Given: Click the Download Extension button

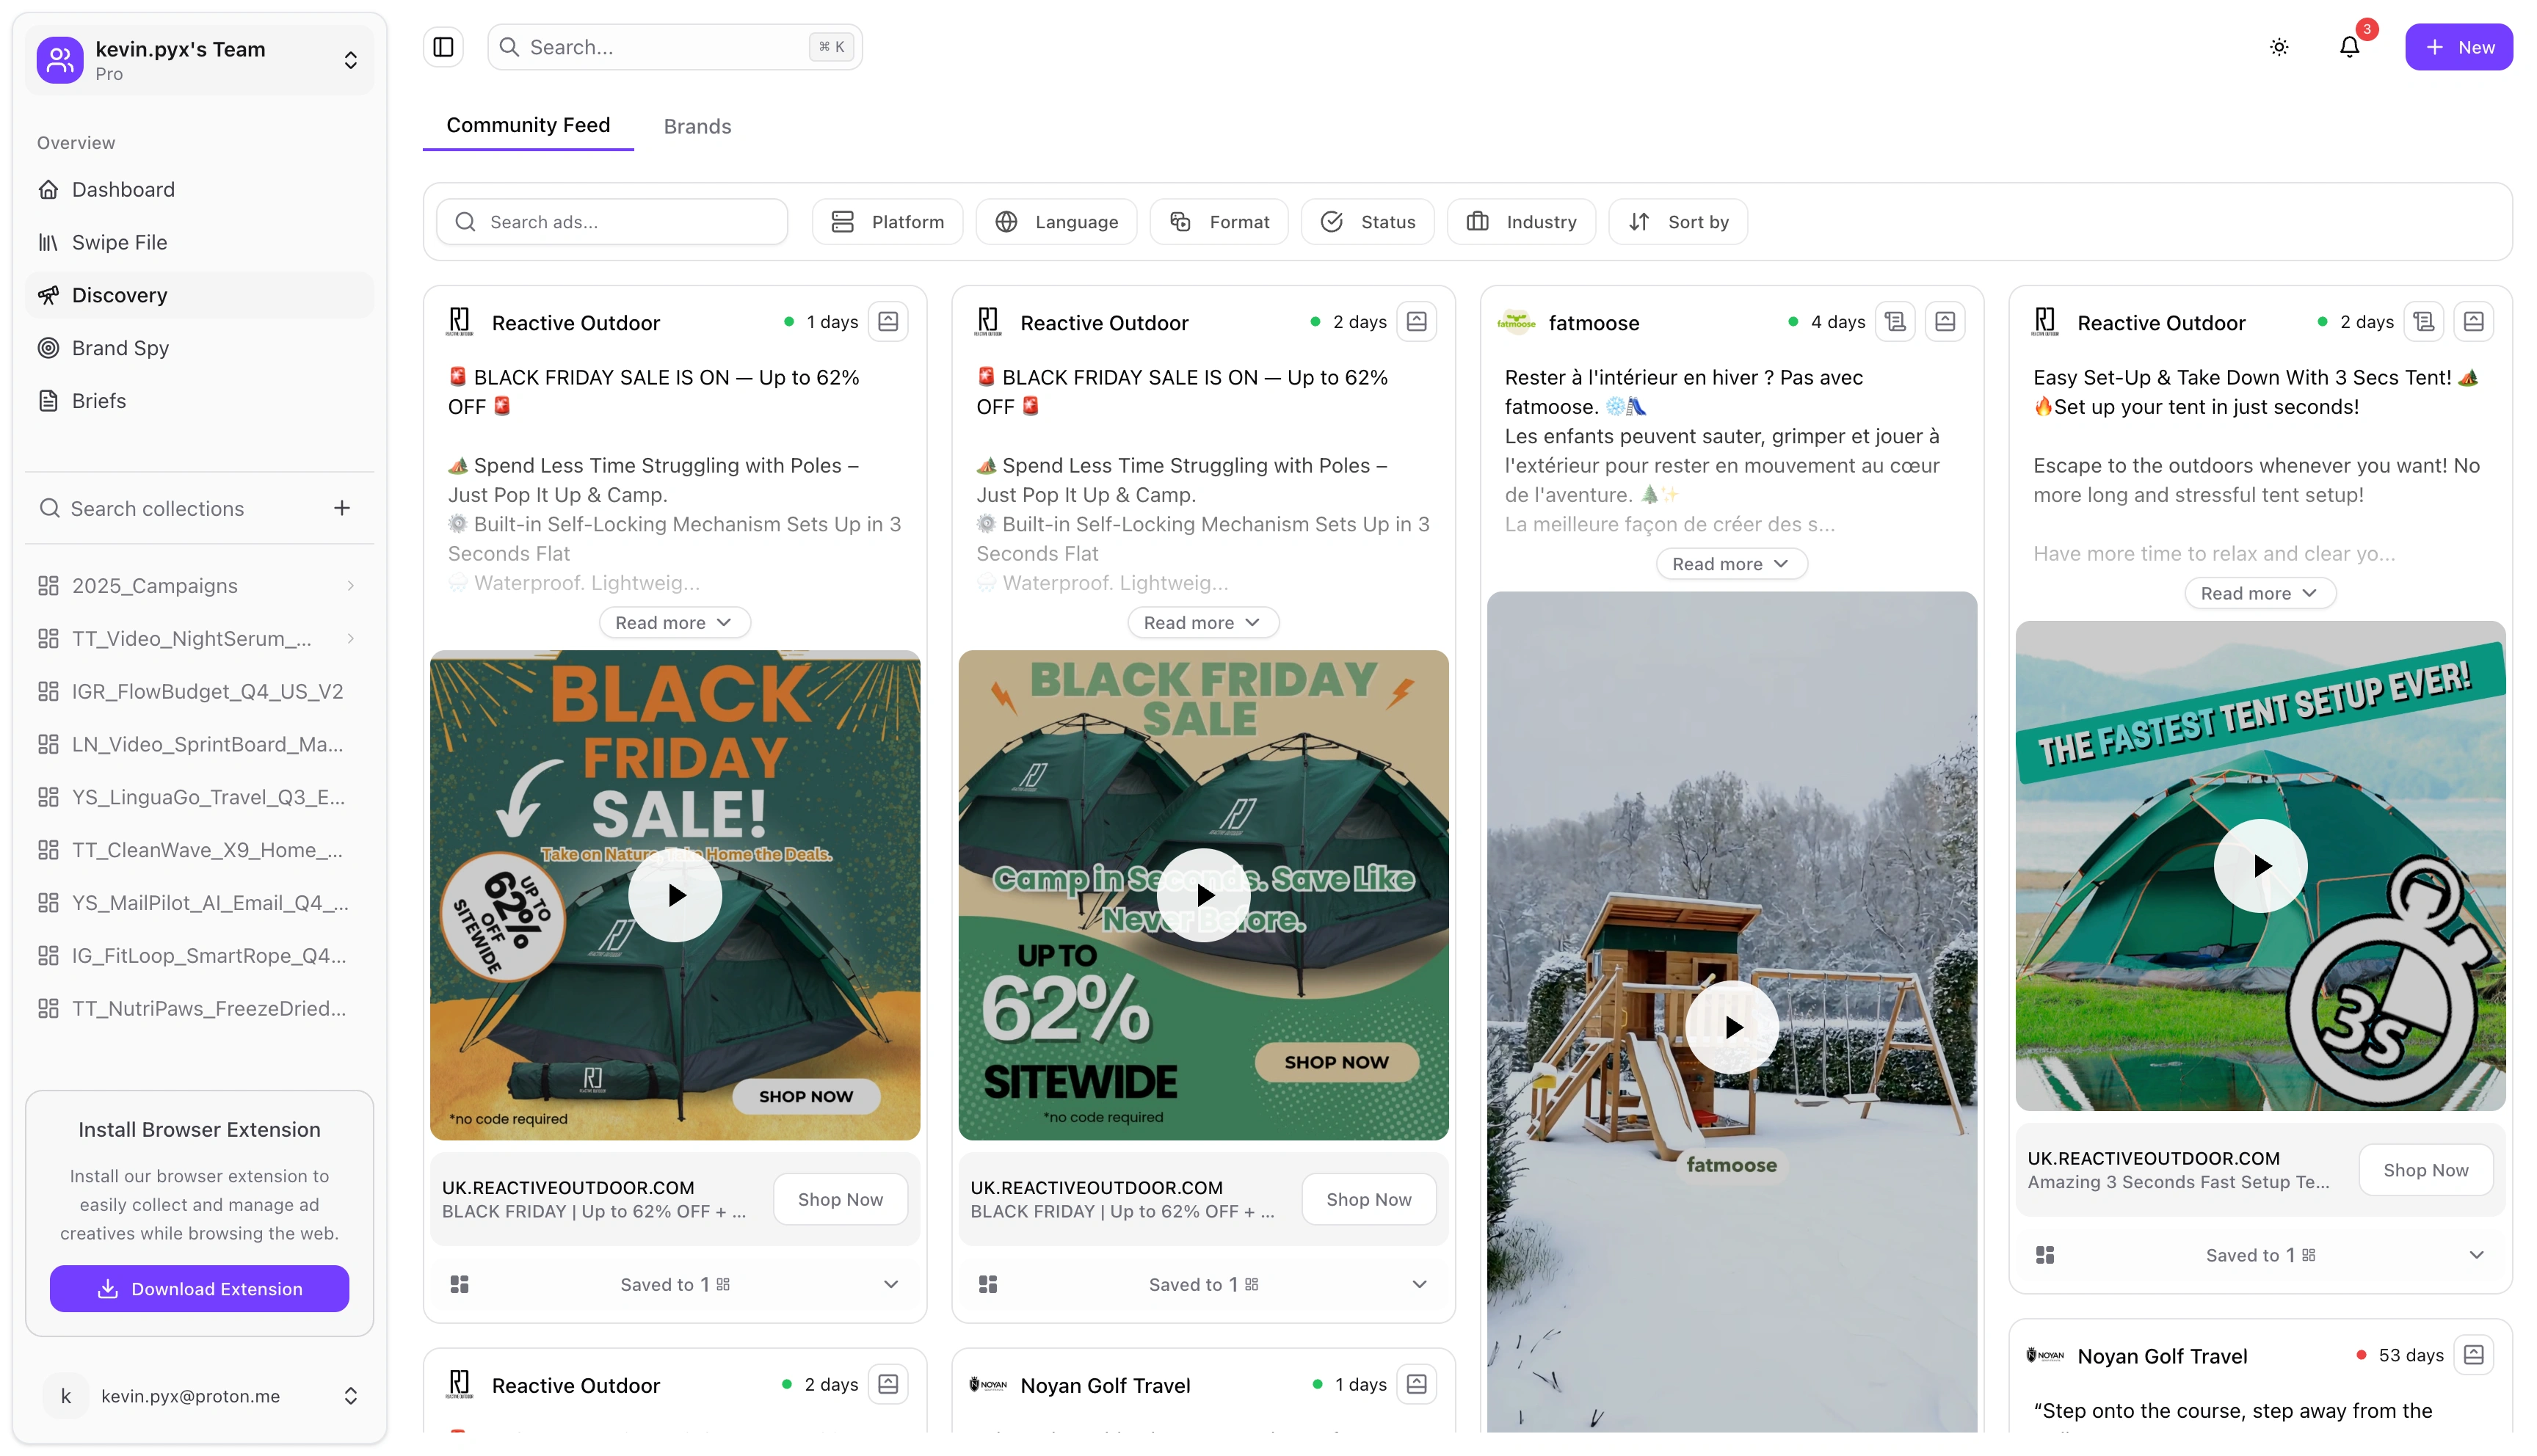Looking at the screenshot, I should pos(199,1289).
